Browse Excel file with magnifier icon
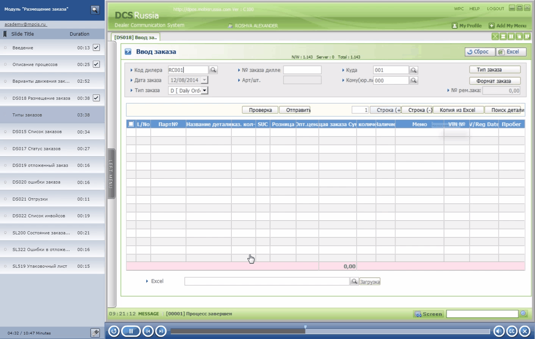This screenshot has height=339, width=535. pos(354,281)
